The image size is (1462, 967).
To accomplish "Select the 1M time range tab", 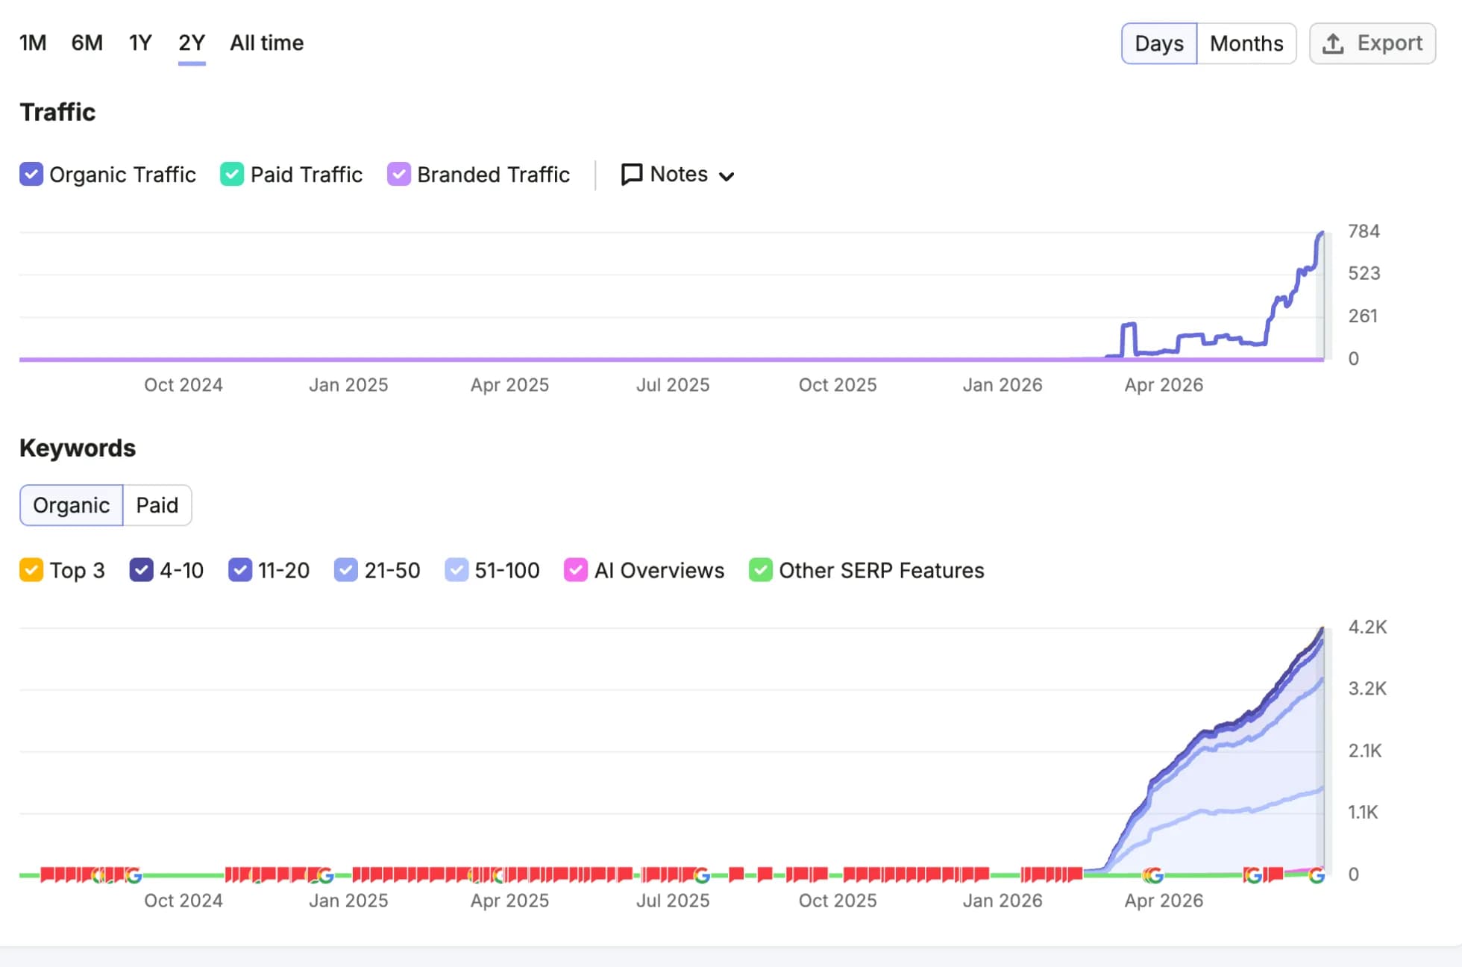I will (33, 43).
